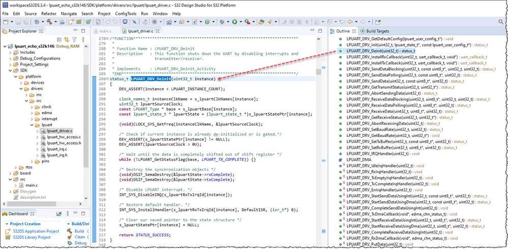Click the Project Explorer vertical scrollbar

coord(86,115)
